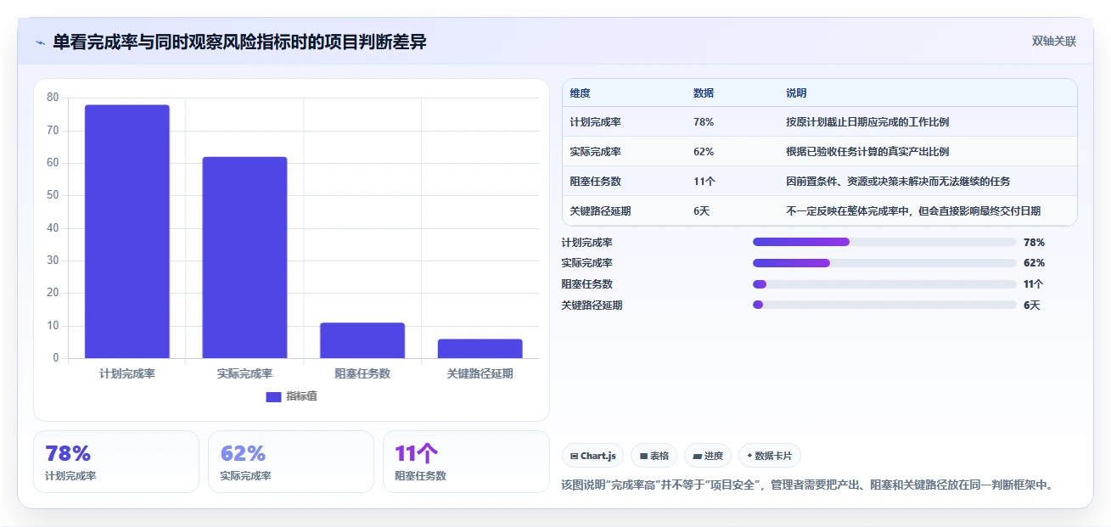Click the 关键路径延期 bar in chart
This screenshot has height=527, width=1111.
coord(480,349)
